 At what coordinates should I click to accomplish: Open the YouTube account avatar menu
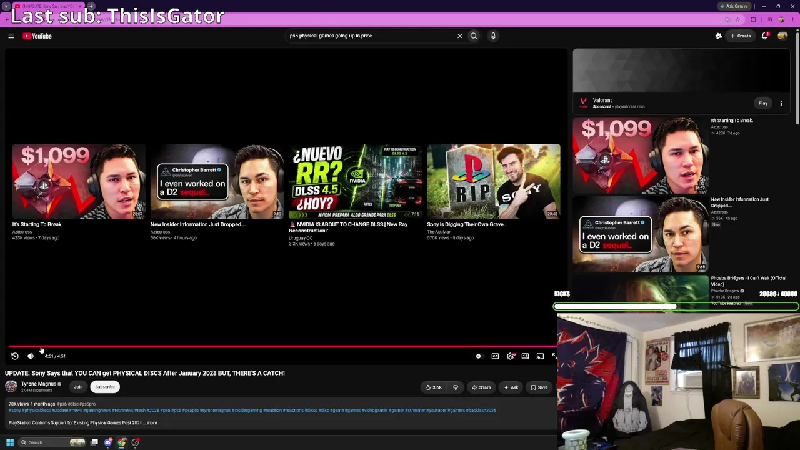coord(782,36)
